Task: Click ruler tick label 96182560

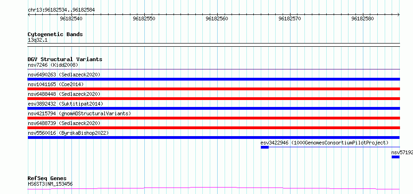Action: 217,19
